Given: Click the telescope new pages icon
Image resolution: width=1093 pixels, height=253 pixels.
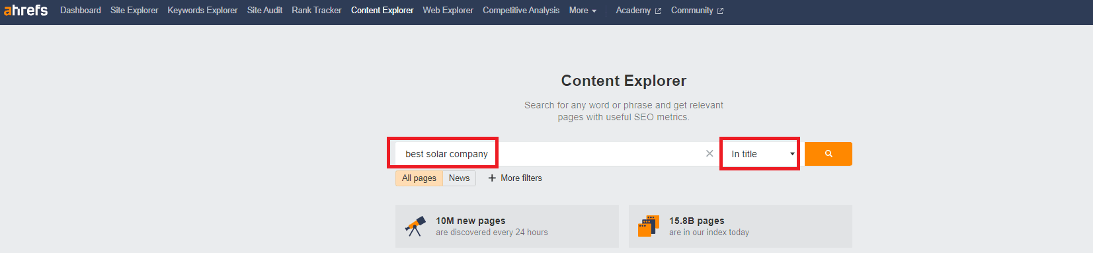Looking at the screenshot, I should (415, 226).
